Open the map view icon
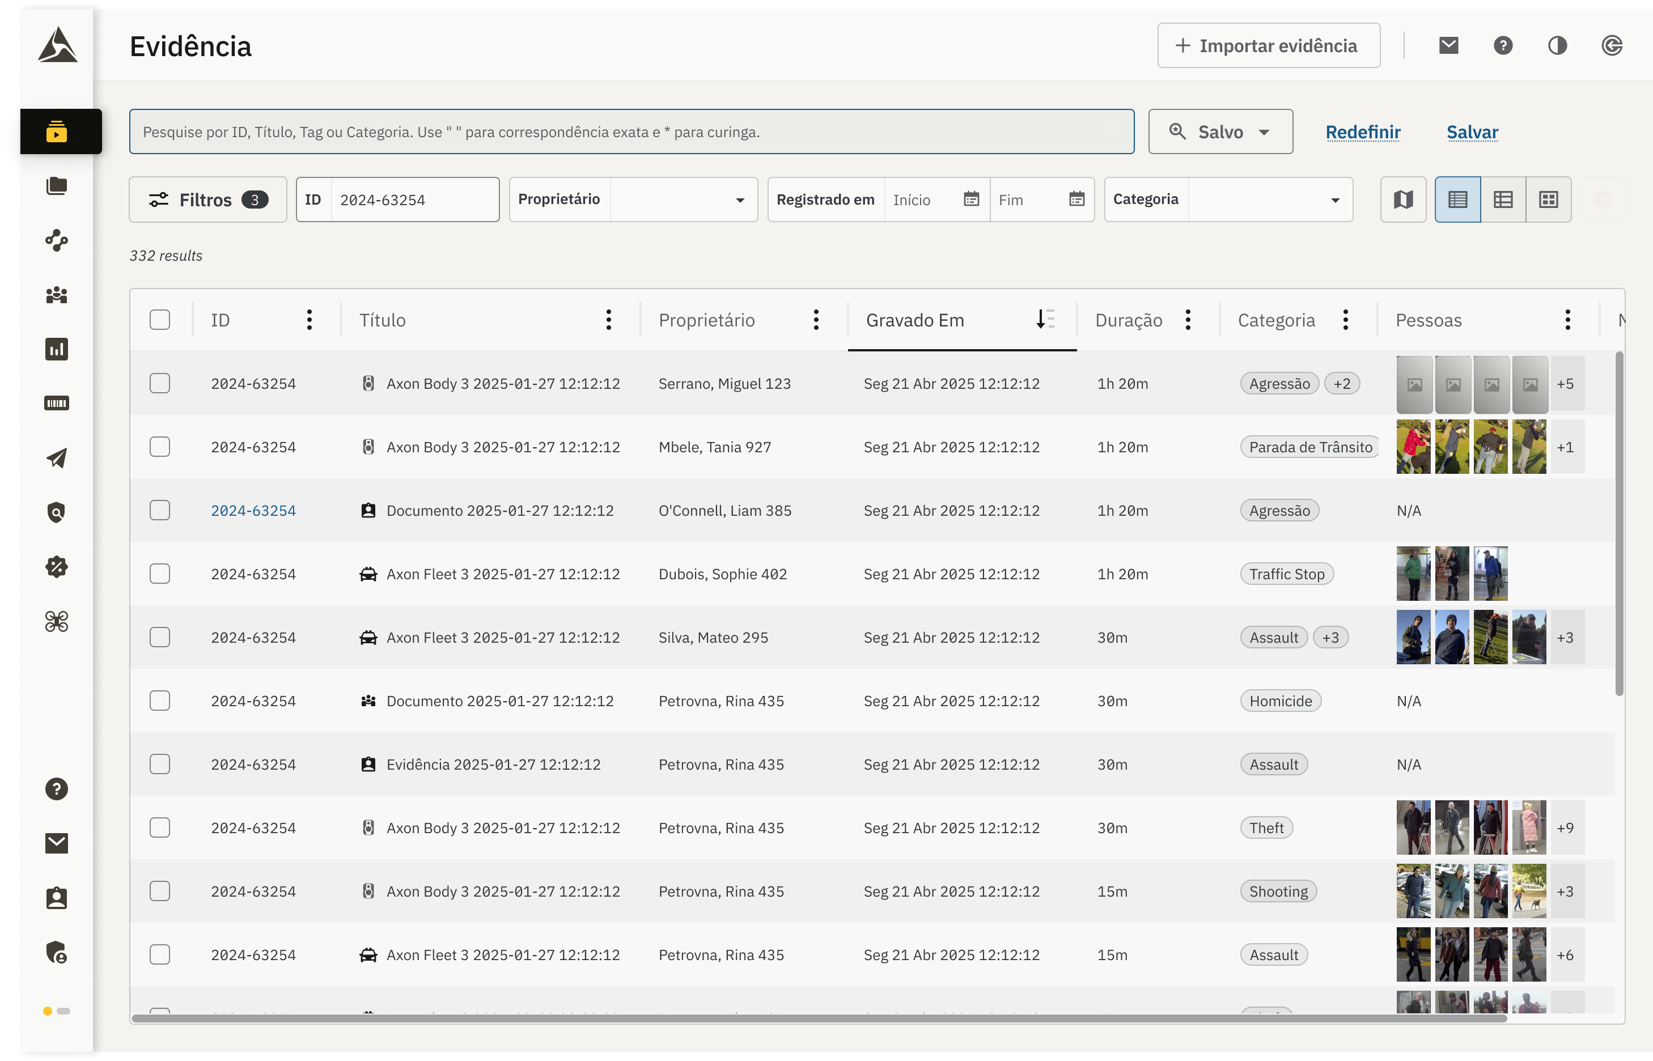Image resolution: width=1653 pixels, height=1061 pixels. pyautogui.click(x=1403, y=200)
